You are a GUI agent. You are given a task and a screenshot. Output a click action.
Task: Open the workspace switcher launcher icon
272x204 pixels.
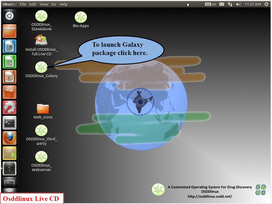coord(10,182)
